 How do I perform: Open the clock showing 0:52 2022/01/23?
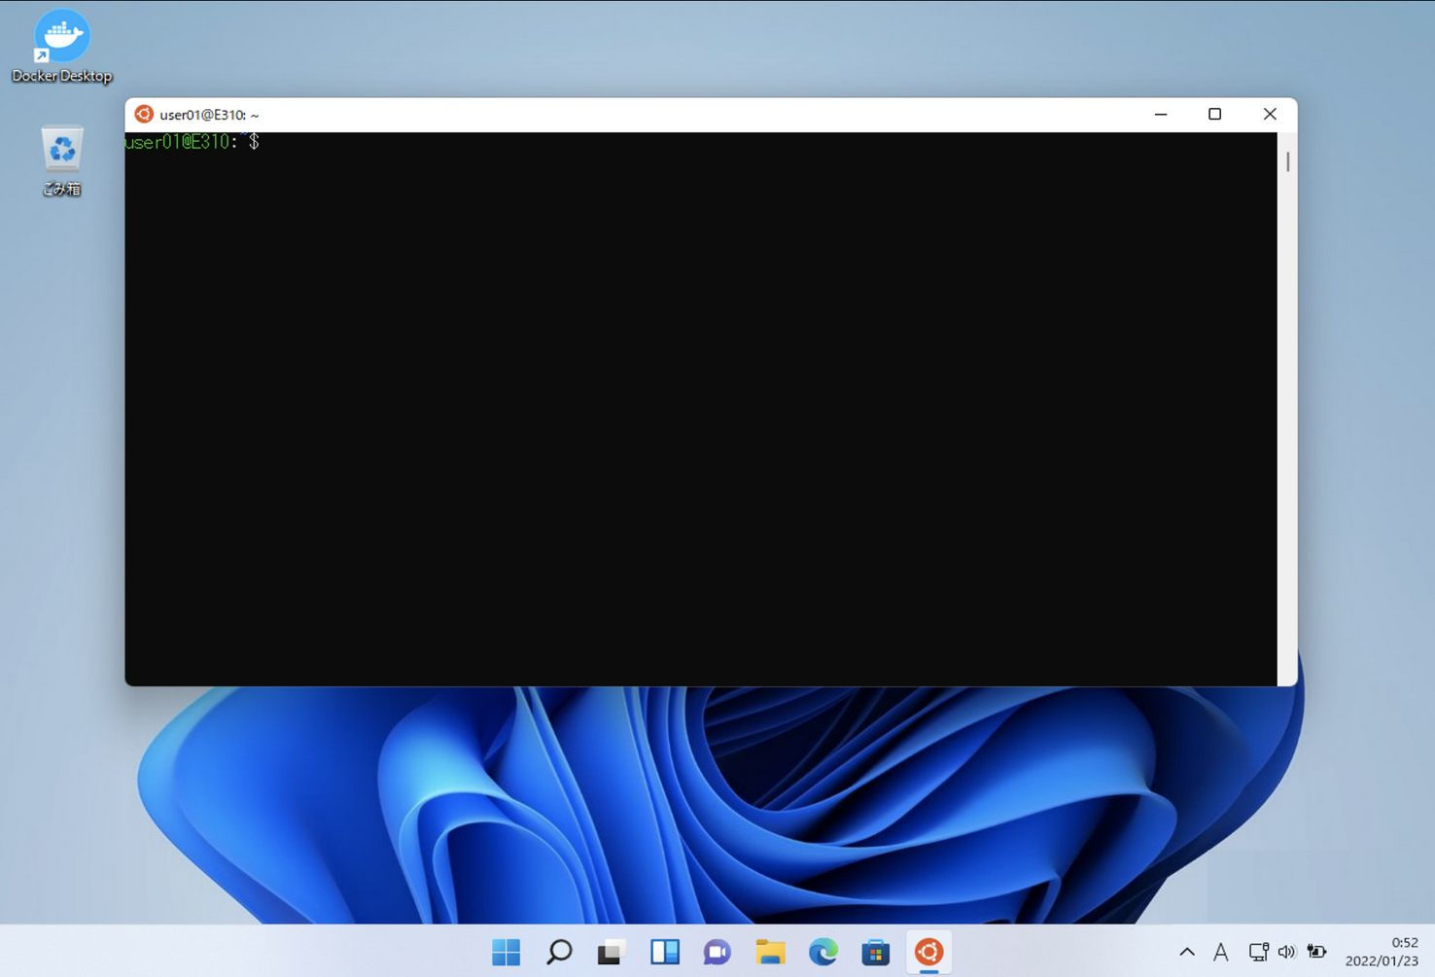click(1382, 952)
